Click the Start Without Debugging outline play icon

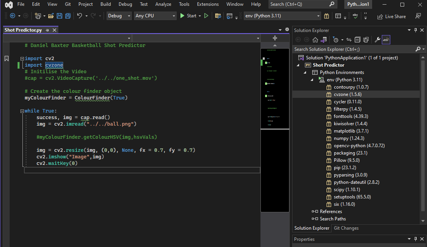tap(206, 16)
